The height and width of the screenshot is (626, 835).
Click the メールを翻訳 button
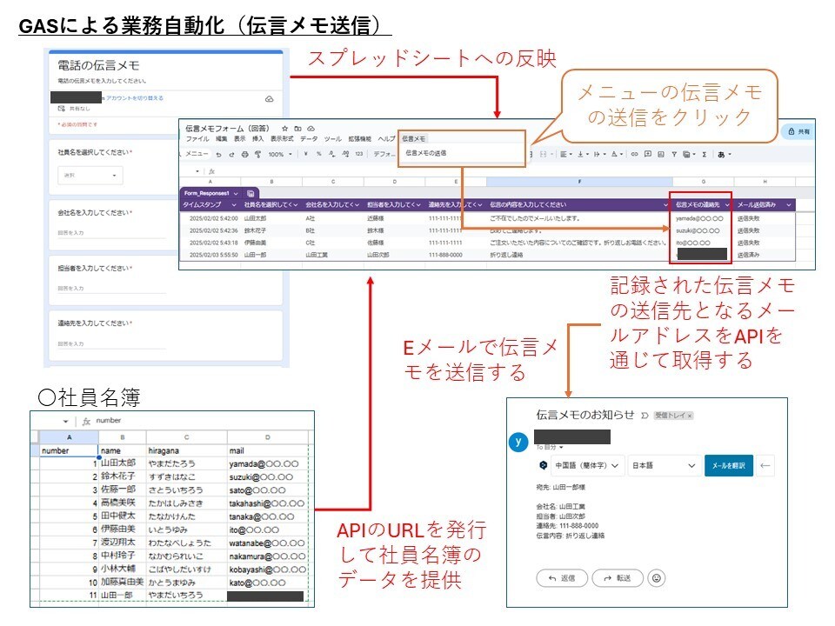729,466
